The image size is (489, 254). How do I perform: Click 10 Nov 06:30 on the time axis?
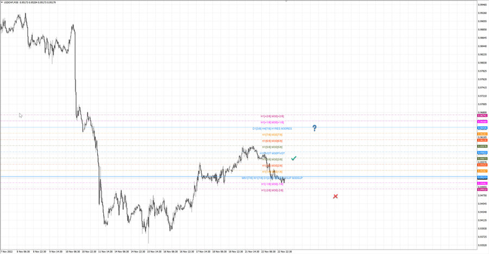coord(72,251)
